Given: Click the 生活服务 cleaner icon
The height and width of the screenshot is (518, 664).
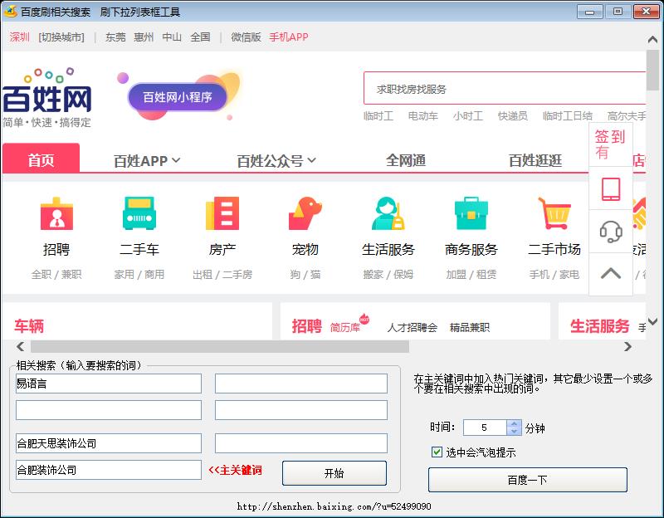Looking at the screenshot, I should tap(388, 213).
